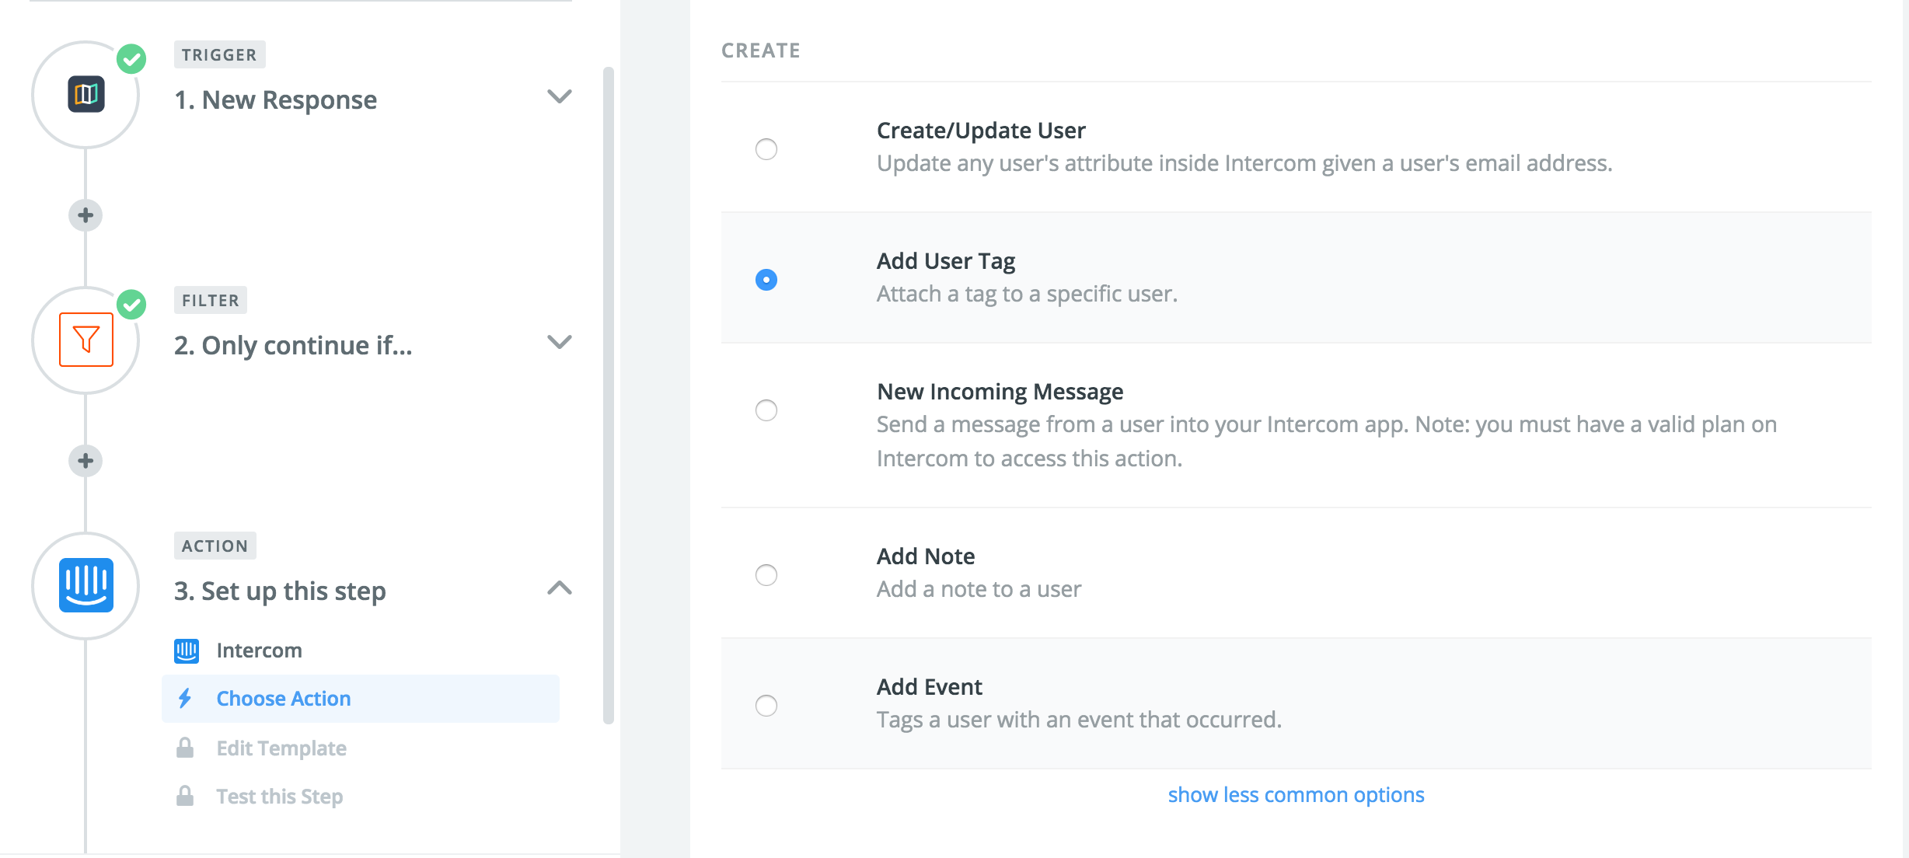
Task: Click the lightning bolt icon beside Choose Action
Action: pyautogui.click(x=186, y=698)
